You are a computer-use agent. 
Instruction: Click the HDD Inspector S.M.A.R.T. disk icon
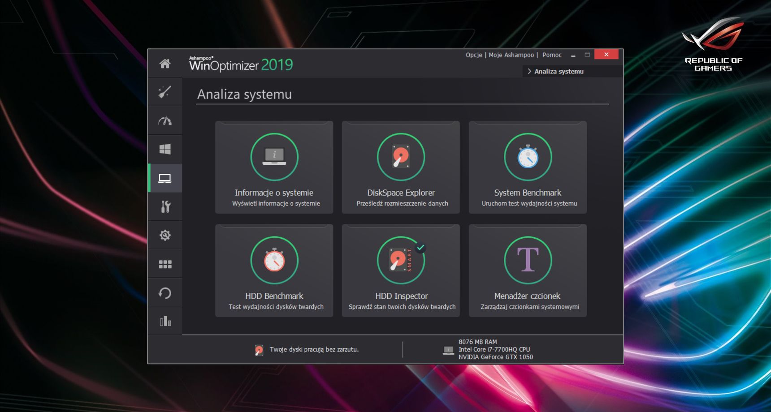coord(401,260)
